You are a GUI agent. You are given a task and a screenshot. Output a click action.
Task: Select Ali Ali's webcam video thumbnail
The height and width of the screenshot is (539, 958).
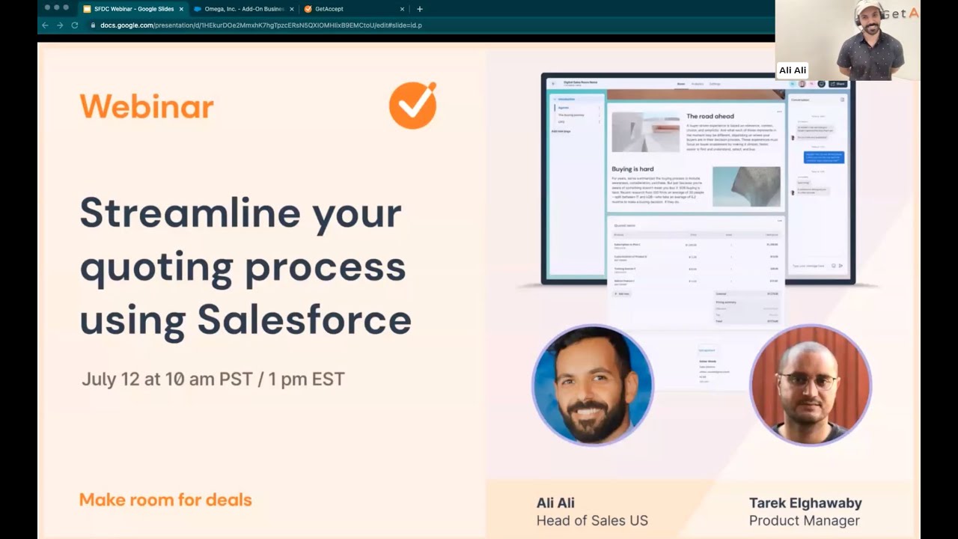point(847,40)
